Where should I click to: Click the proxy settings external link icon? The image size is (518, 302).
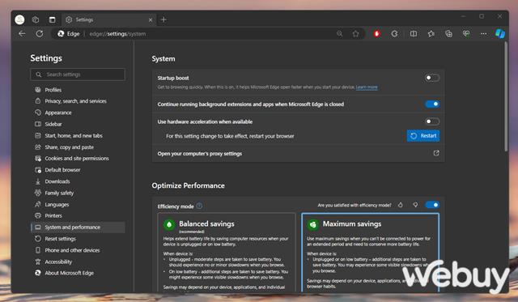436,153
